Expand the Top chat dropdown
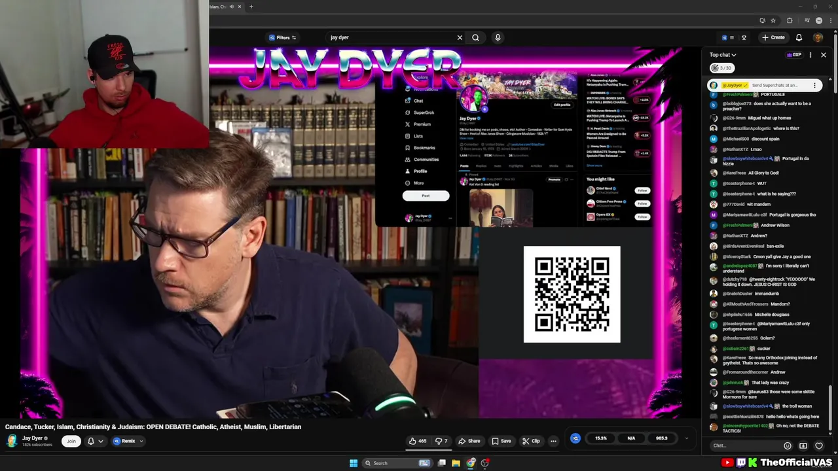The image size is (838, 471). click(723, 55)
